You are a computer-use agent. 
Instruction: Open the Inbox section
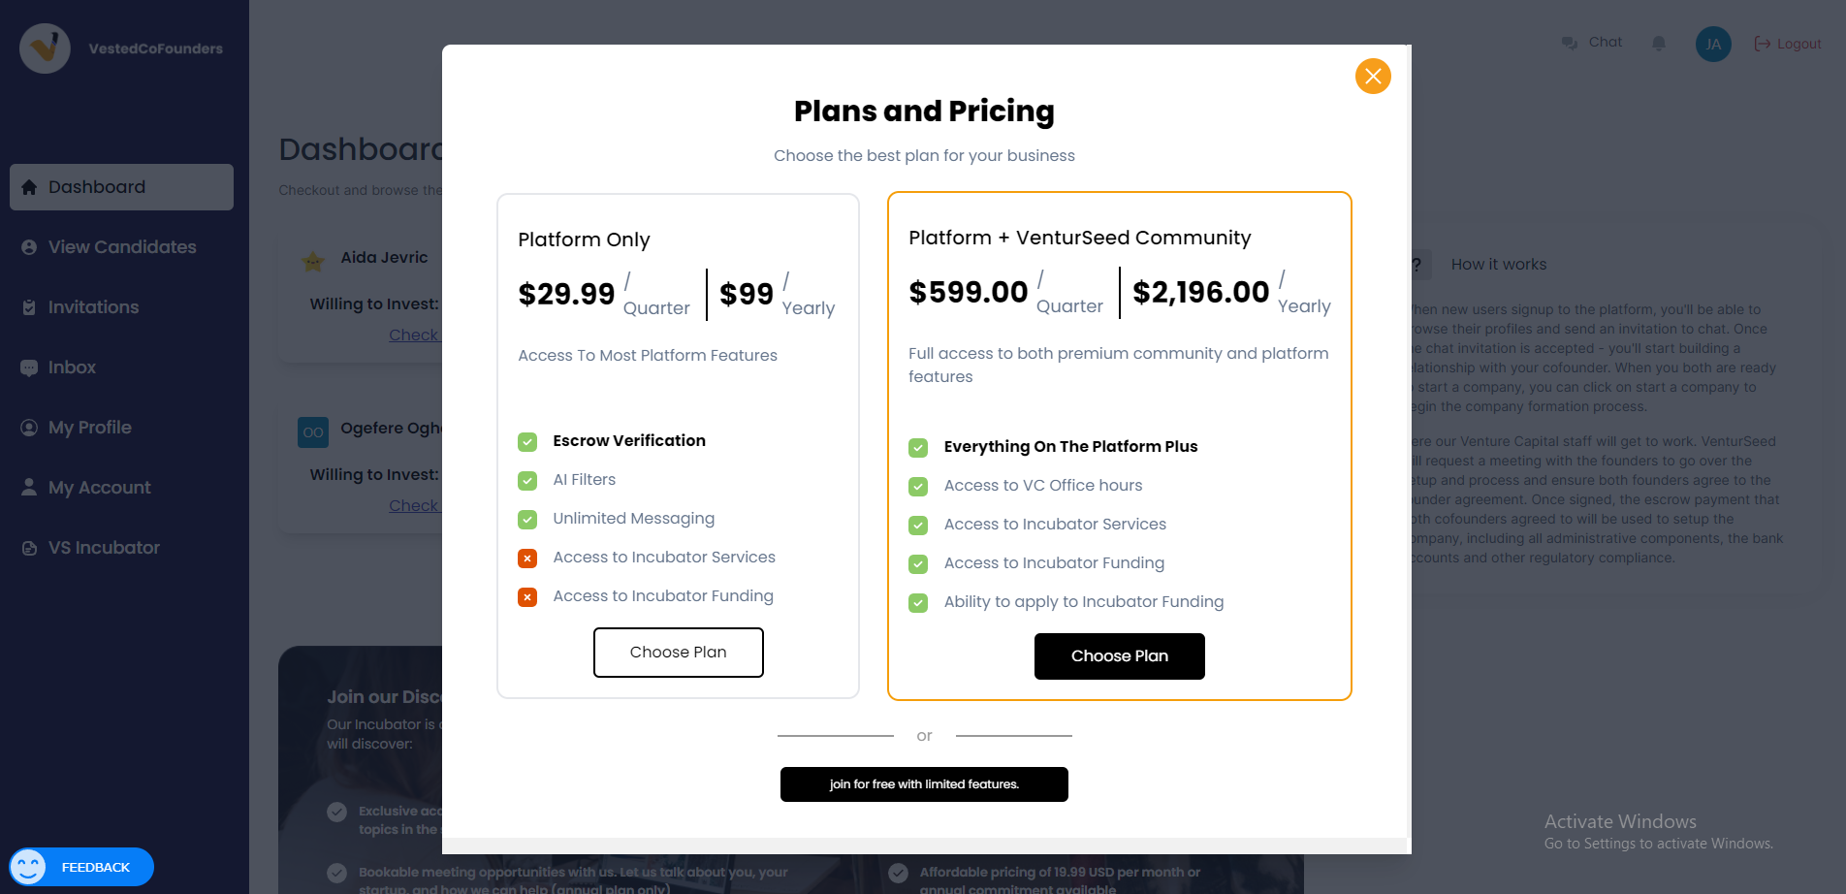click(x=121, y=367)
